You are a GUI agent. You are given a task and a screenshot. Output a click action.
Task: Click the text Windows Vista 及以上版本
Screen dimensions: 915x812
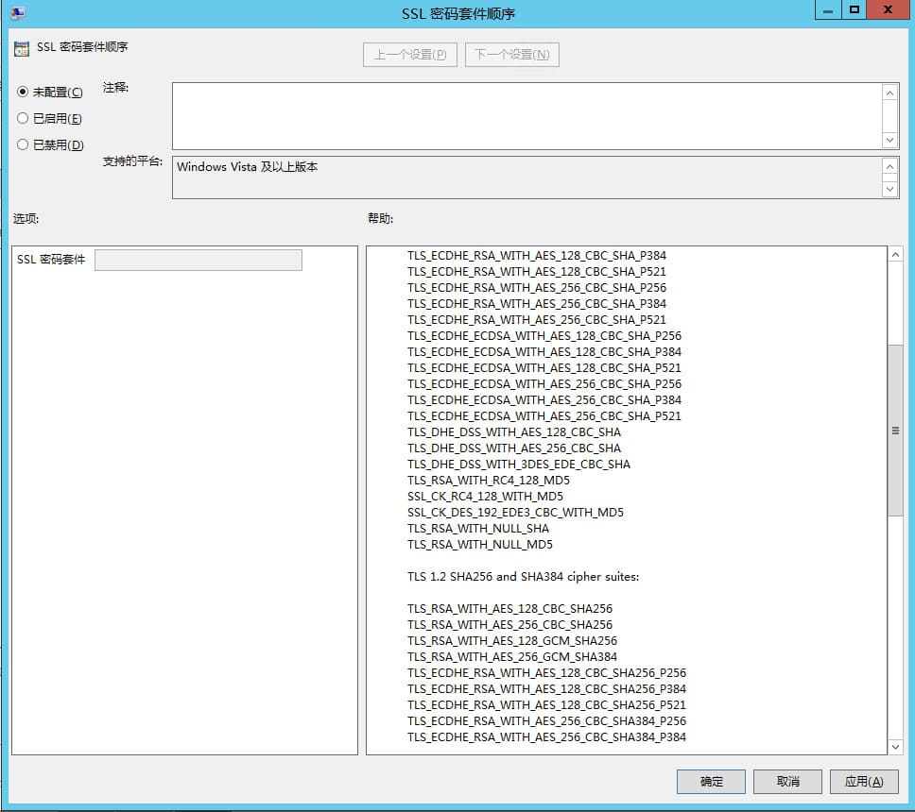click(248, 167)
